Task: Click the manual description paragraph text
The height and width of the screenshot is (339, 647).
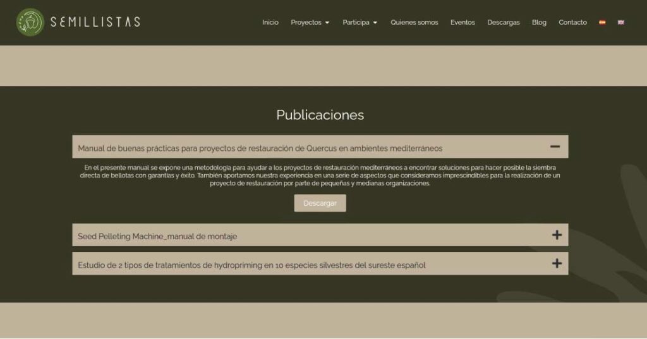Action: click(x=320, y=175)
